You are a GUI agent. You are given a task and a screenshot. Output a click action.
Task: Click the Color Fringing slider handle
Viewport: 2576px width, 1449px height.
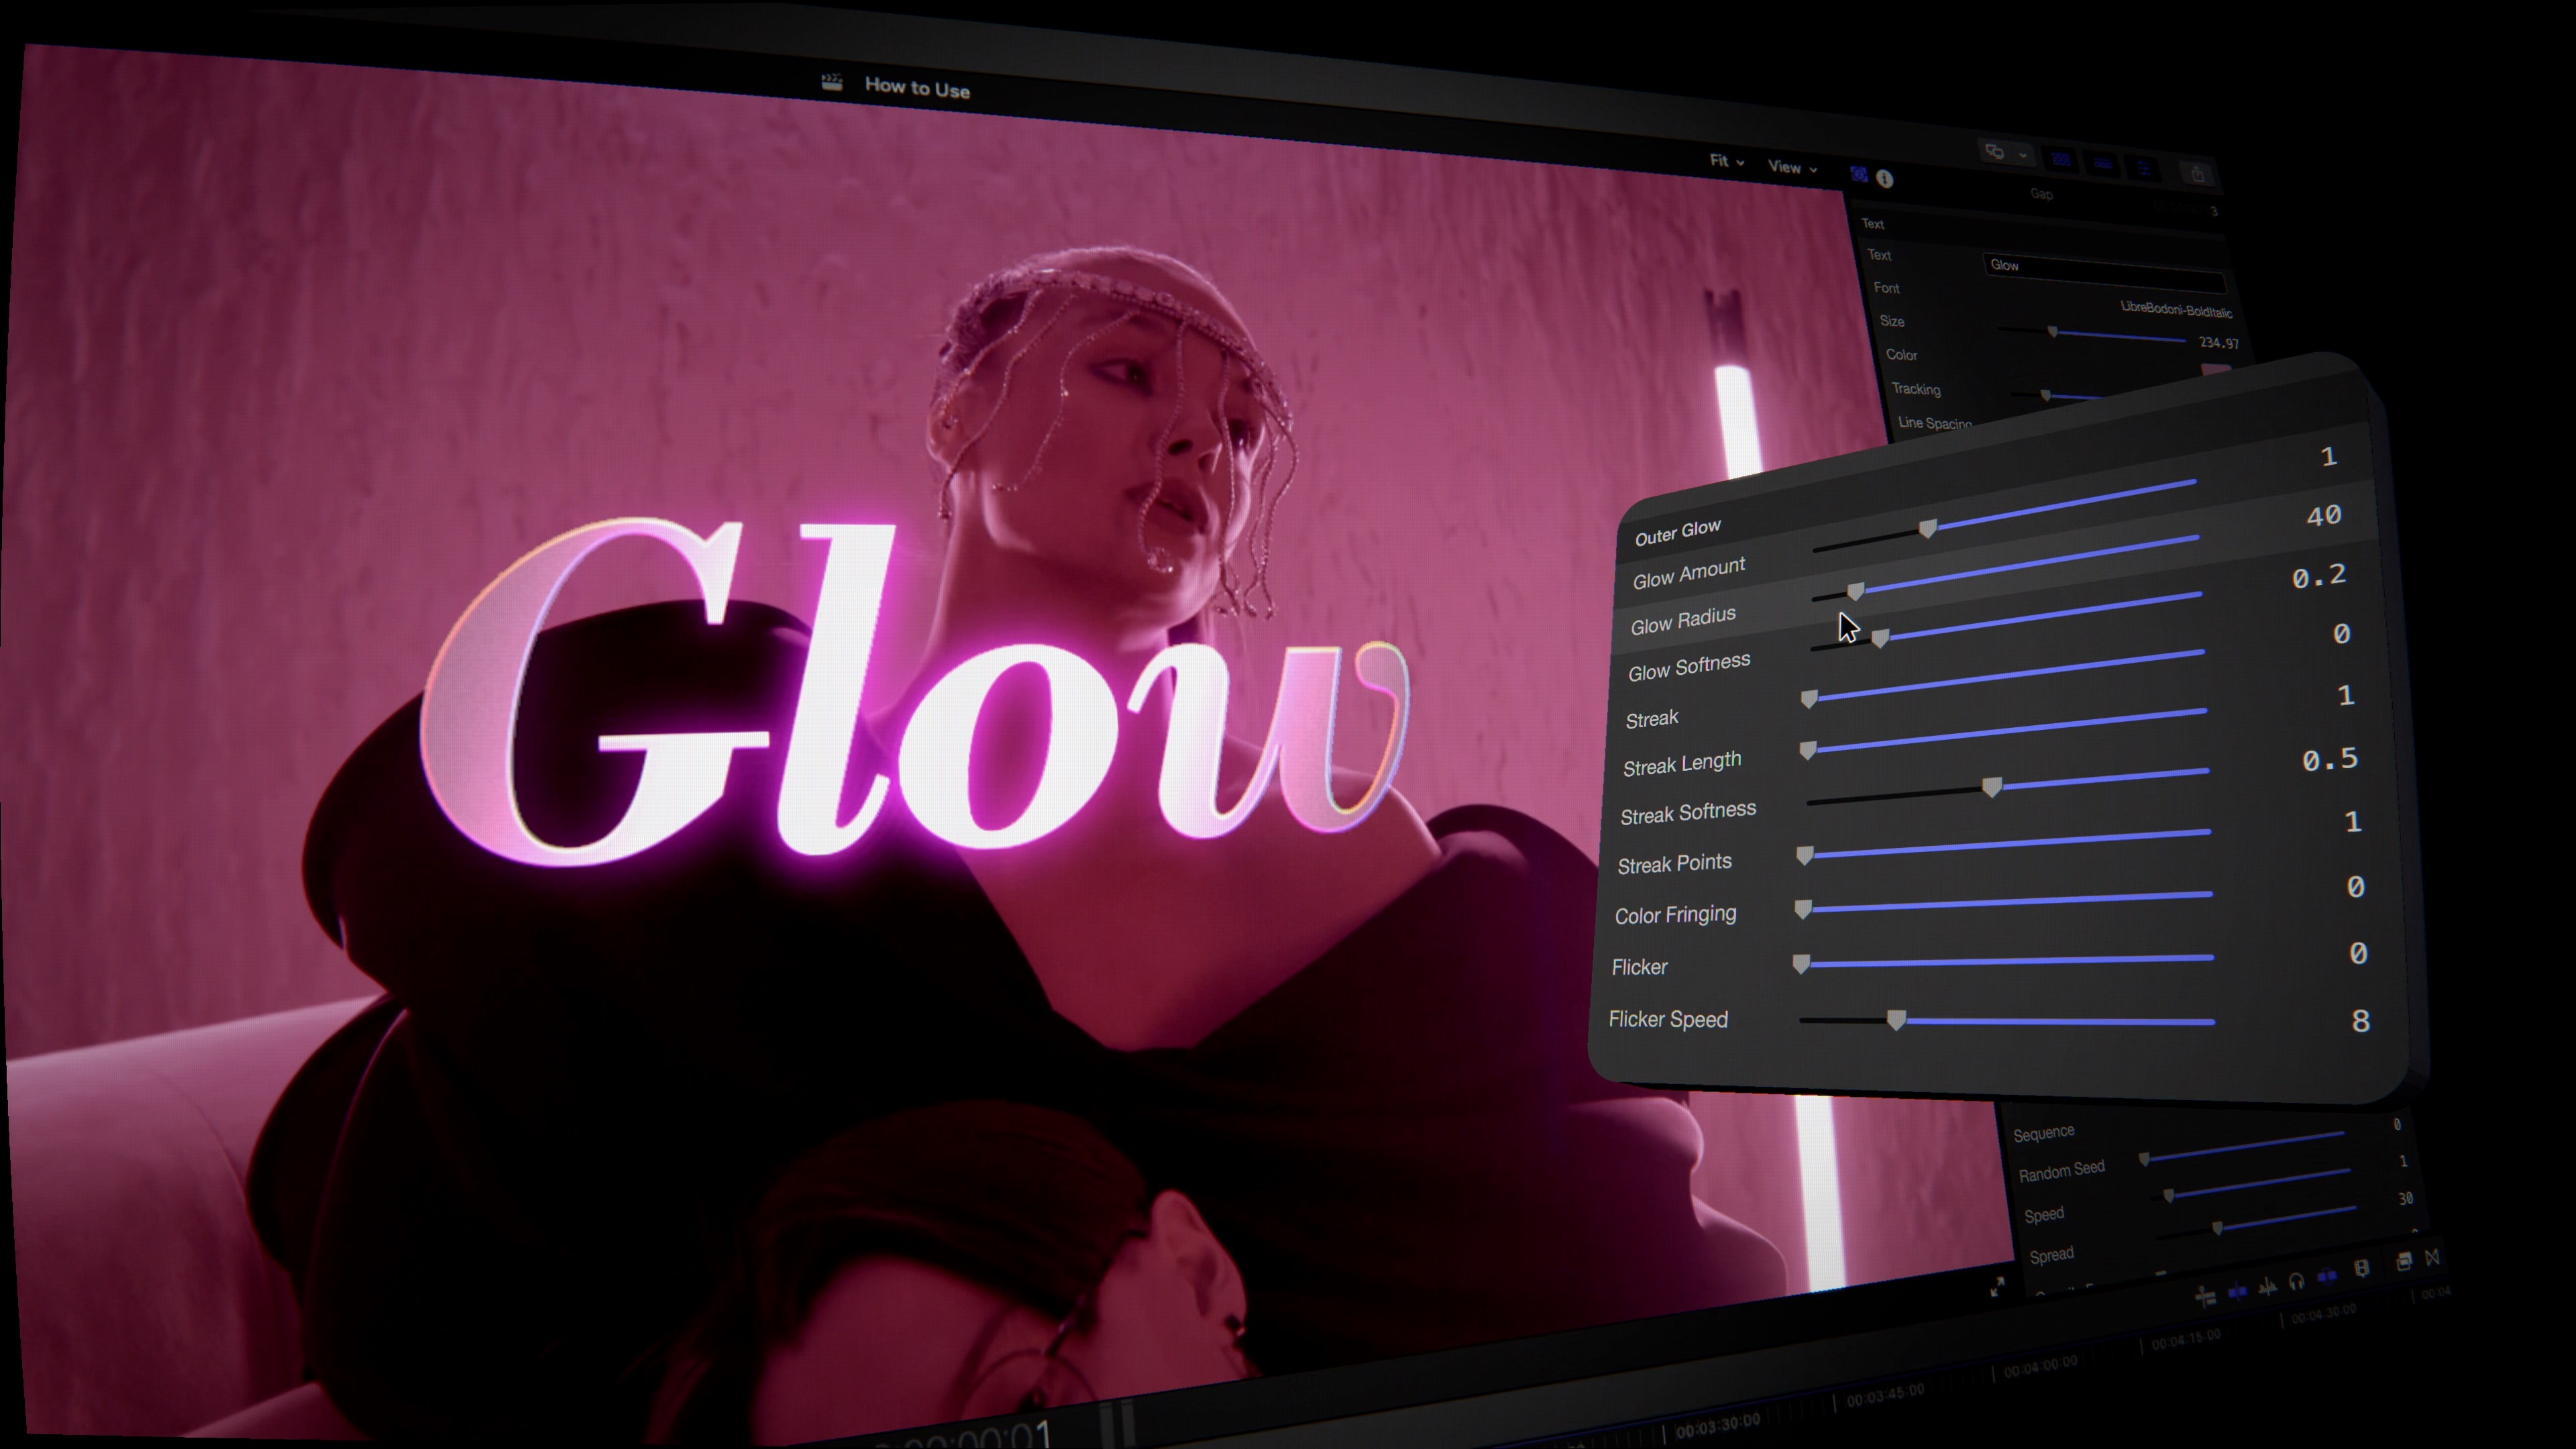pos(1803,909)
